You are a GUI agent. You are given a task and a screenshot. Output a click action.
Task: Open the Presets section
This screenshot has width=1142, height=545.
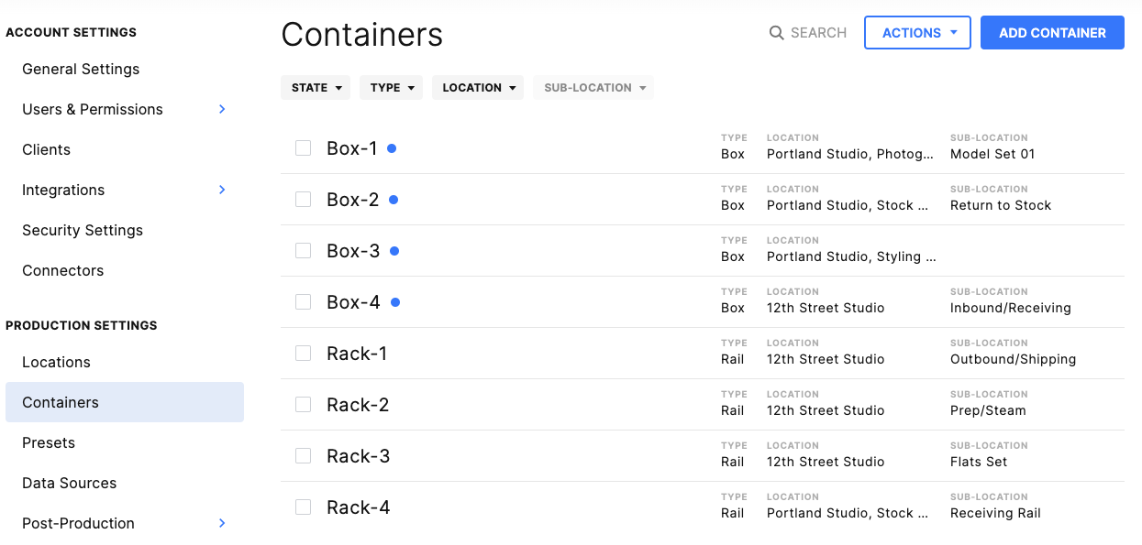point(48,442)
